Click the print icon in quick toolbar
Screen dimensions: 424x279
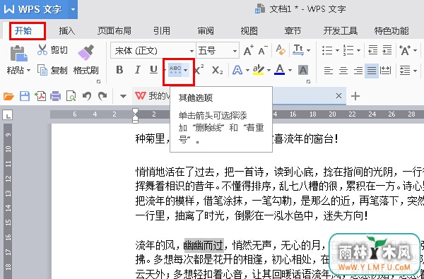click(x=55, y=96)
